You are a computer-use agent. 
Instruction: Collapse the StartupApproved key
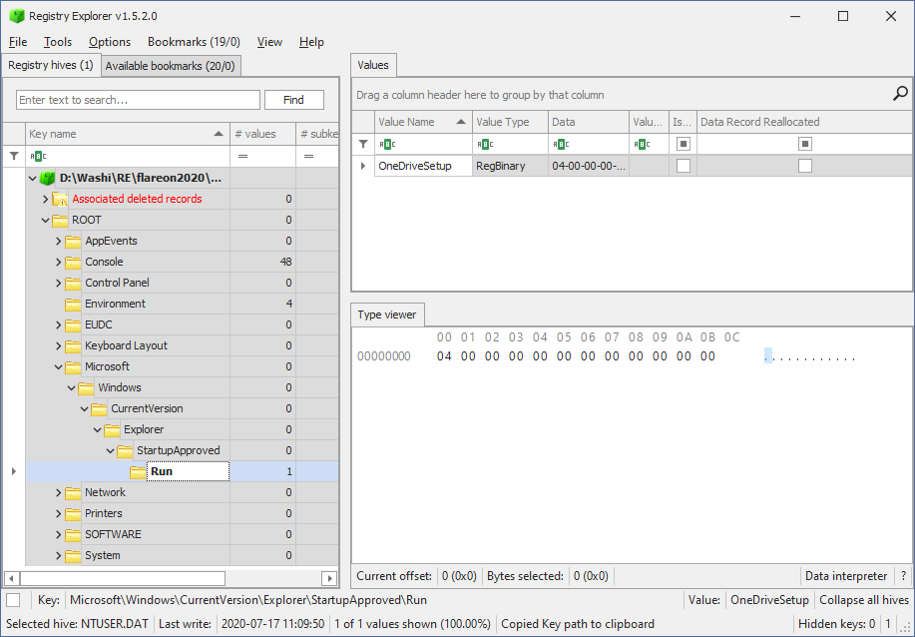pos(110,450)
